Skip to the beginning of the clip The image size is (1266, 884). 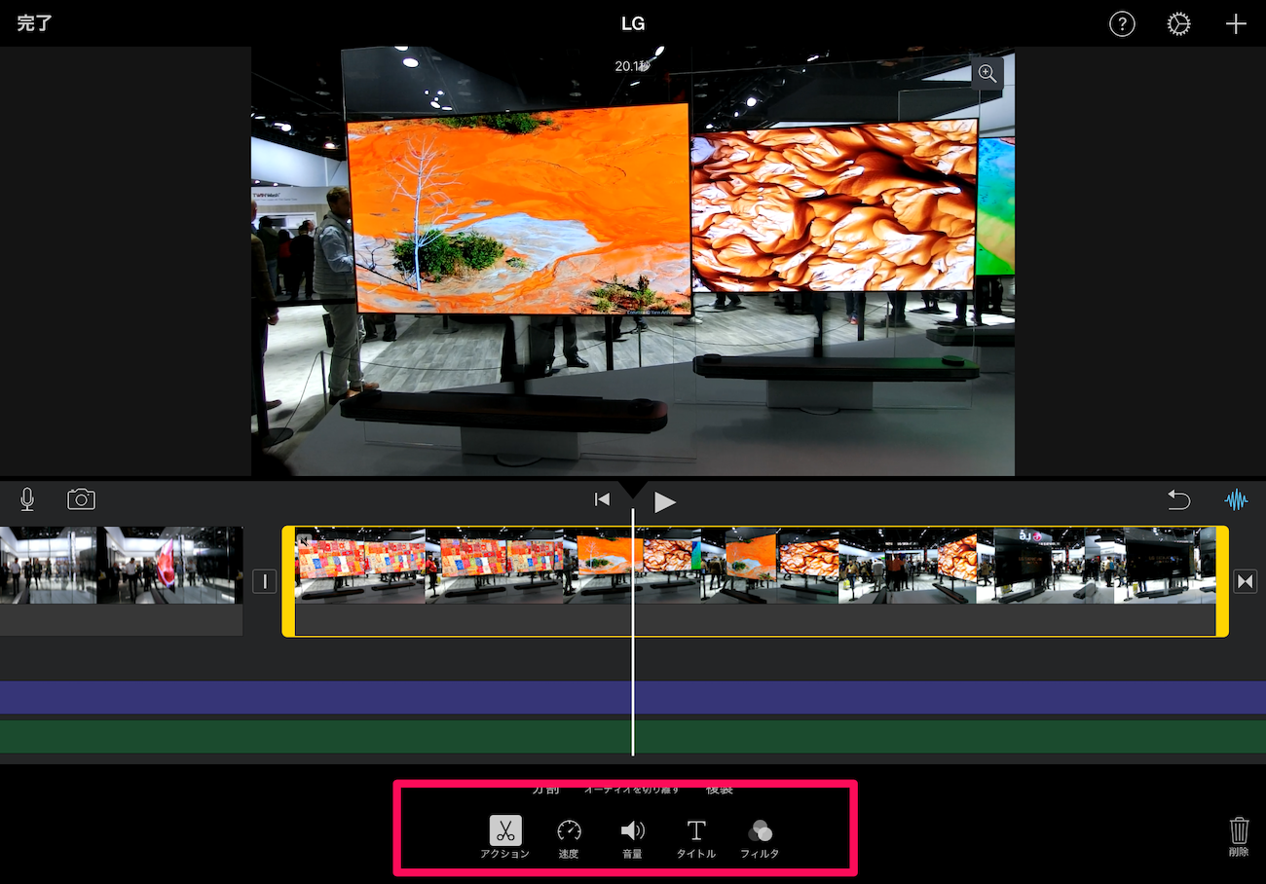(602, 499)
